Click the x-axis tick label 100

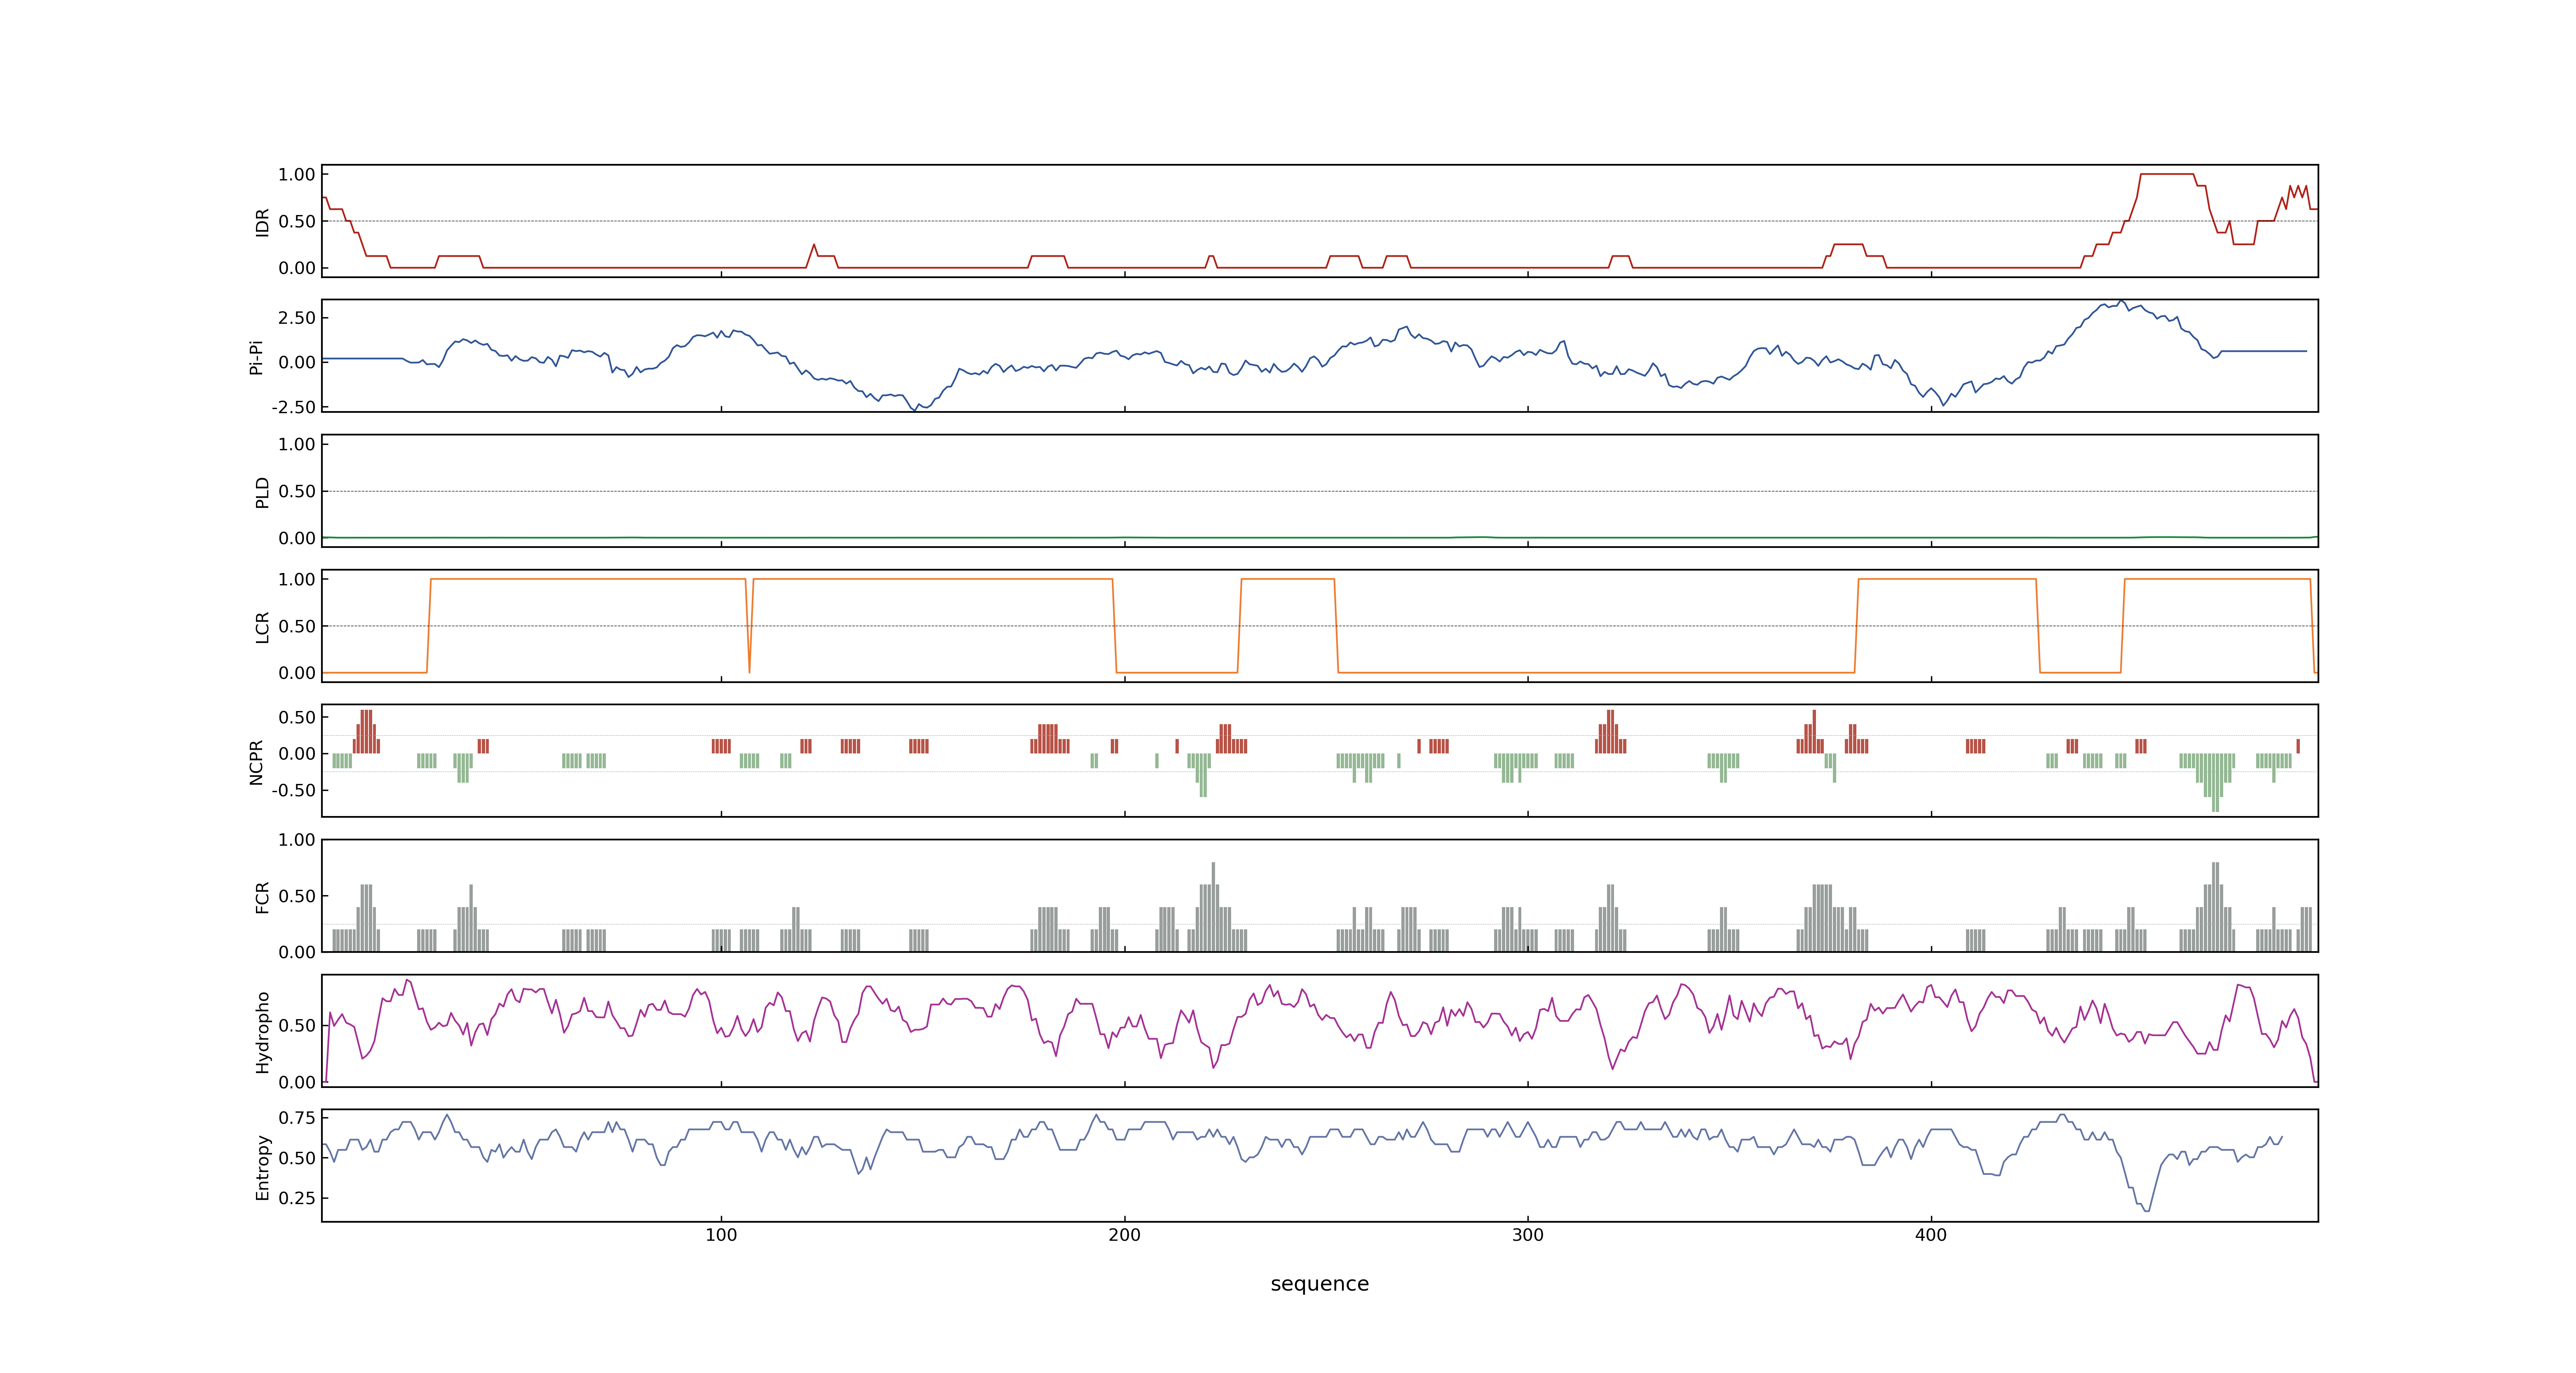click(721, 1235)
